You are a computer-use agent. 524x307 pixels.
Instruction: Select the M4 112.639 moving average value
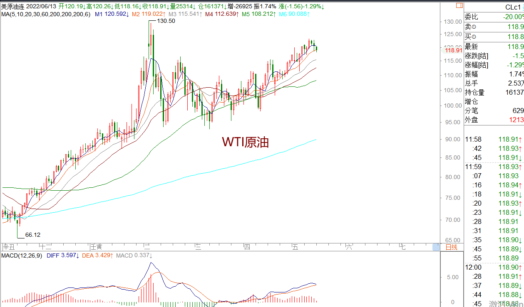coord(223,14)
